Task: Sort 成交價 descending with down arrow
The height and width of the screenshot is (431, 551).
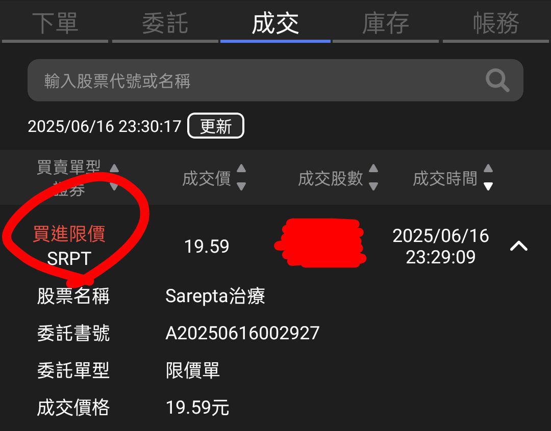Action: point(241,186)
